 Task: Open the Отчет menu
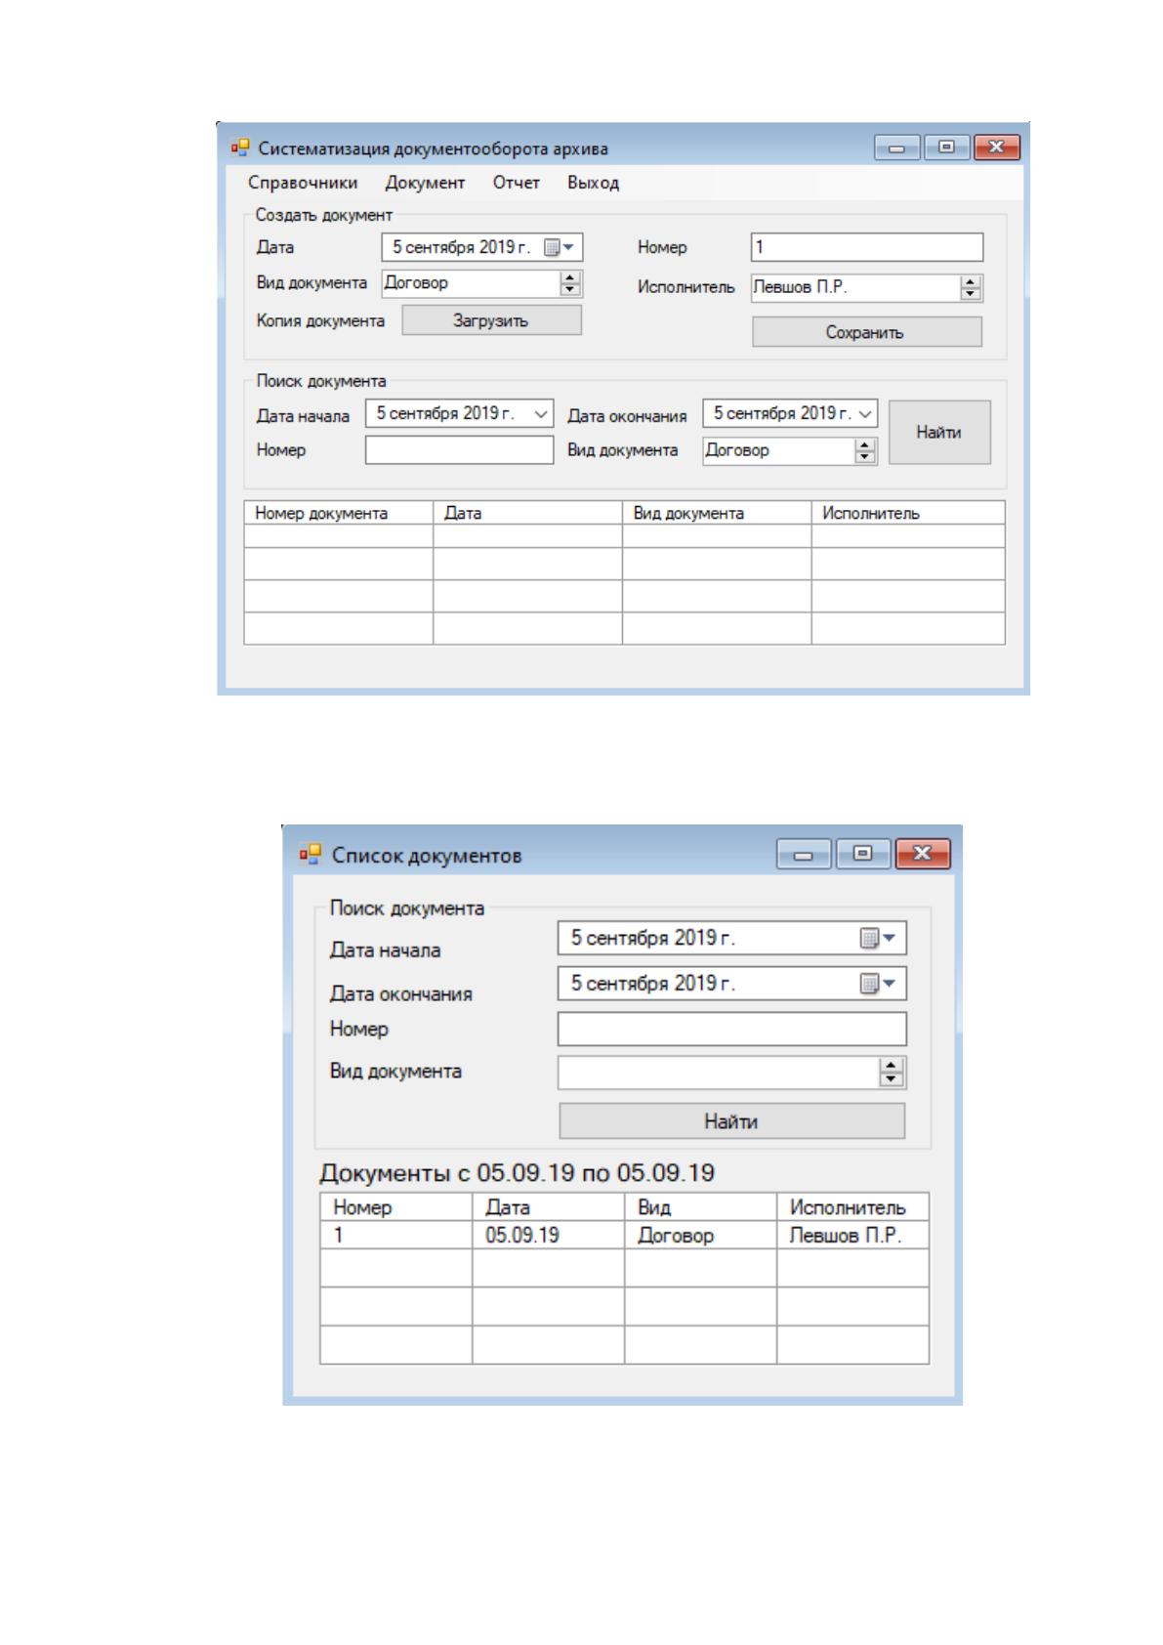tap(517, 183)
